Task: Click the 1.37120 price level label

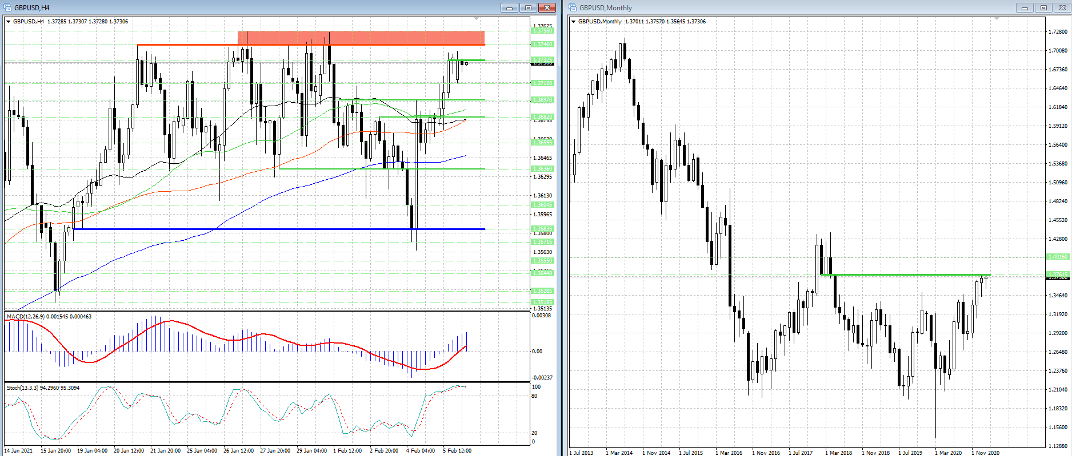Action: pyautogui.click(x=542, y=83)
